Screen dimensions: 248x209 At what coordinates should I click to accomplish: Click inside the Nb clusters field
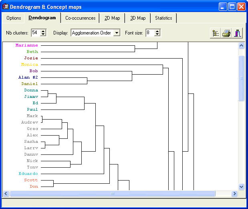tap(35, 33)
